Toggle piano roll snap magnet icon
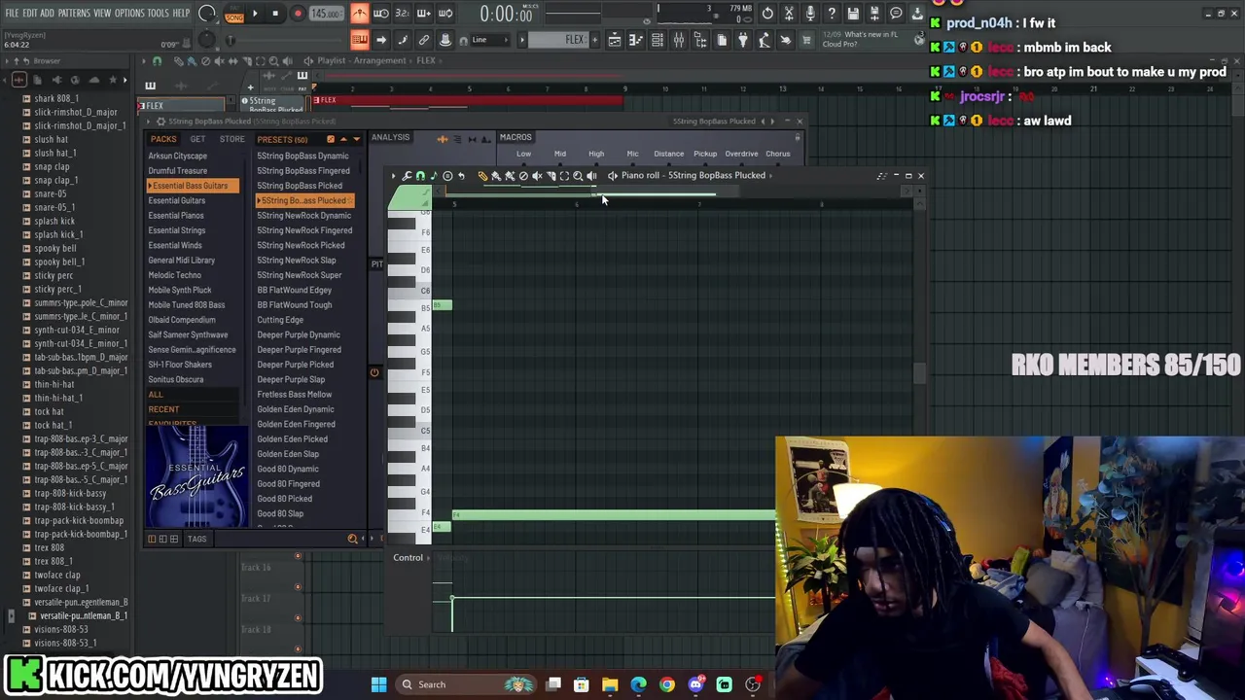 click(420, 176)
